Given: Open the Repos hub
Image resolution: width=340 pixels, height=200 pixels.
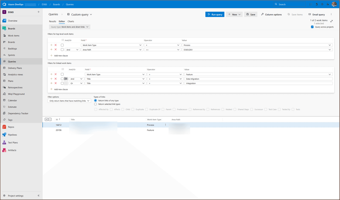Looking at the screenshot, I should click(x=21, y=127).
